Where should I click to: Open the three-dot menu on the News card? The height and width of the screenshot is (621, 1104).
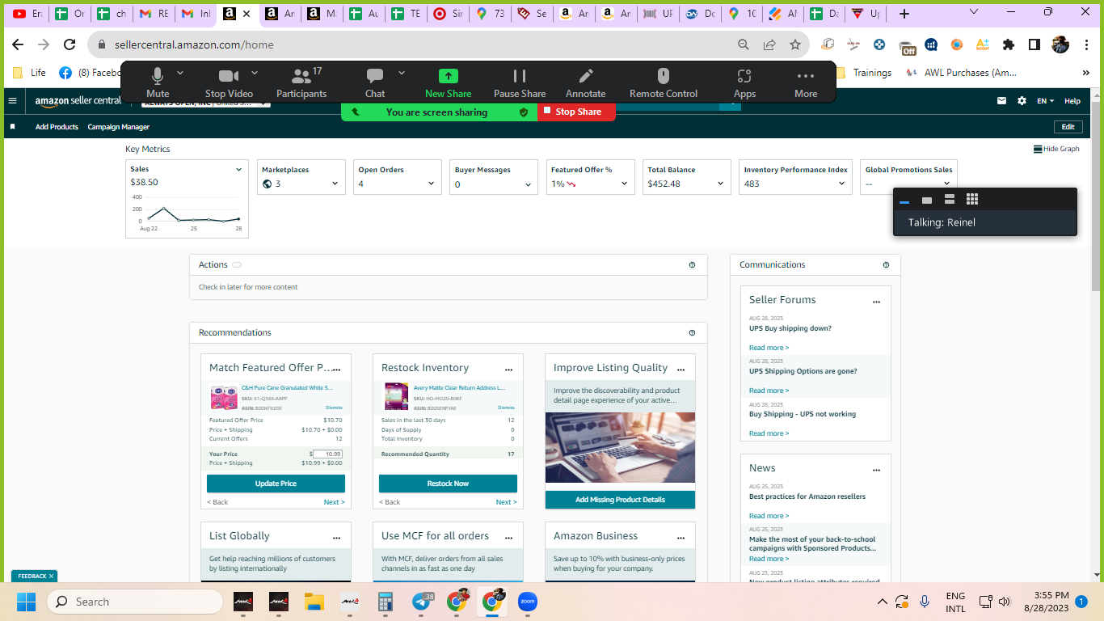(876, 470)
